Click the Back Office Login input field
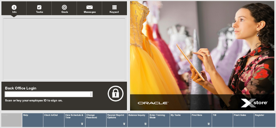Screen dimensions: 276x128 (49, 94)
